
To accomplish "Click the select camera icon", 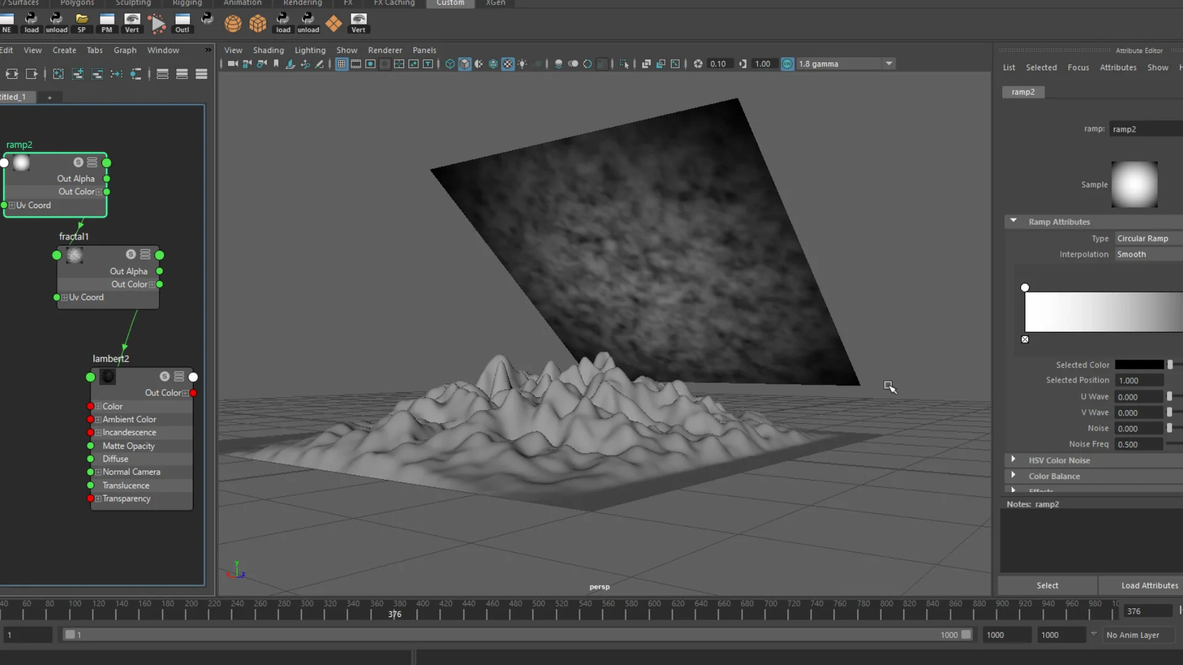I will point(232,64).
